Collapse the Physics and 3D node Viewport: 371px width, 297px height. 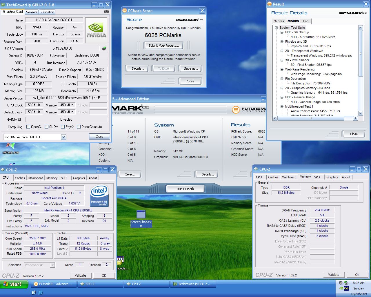[x=282, y=41]
